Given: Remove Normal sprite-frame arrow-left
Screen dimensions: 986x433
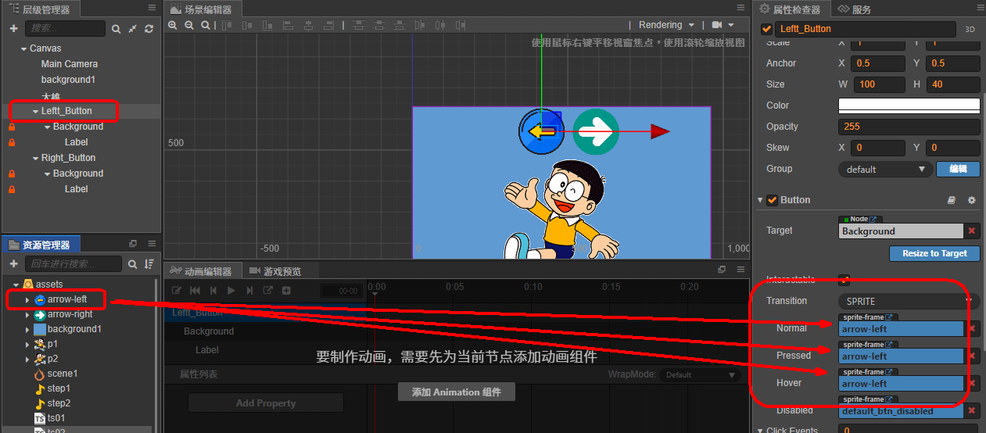Looking at the screenshot, I should (x=972, y=329).
